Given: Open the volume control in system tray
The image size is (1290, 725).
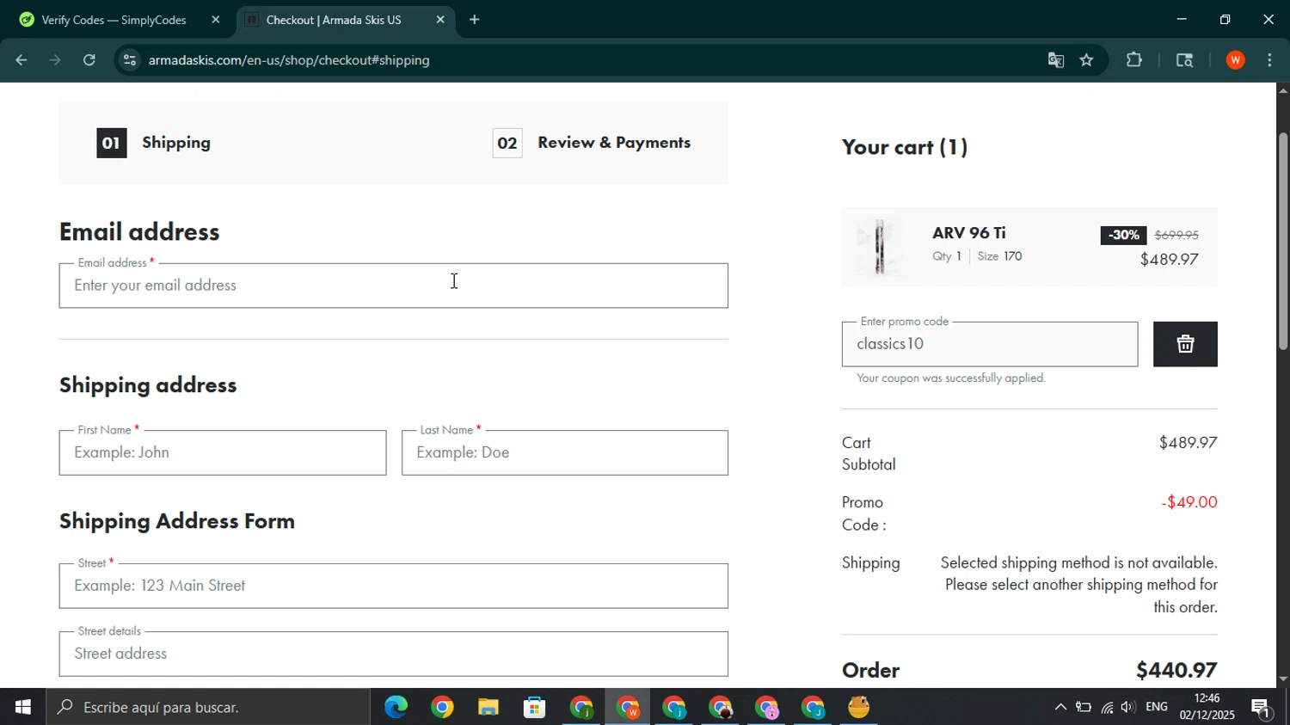Looking at the screenshot, I should 1127,707.
